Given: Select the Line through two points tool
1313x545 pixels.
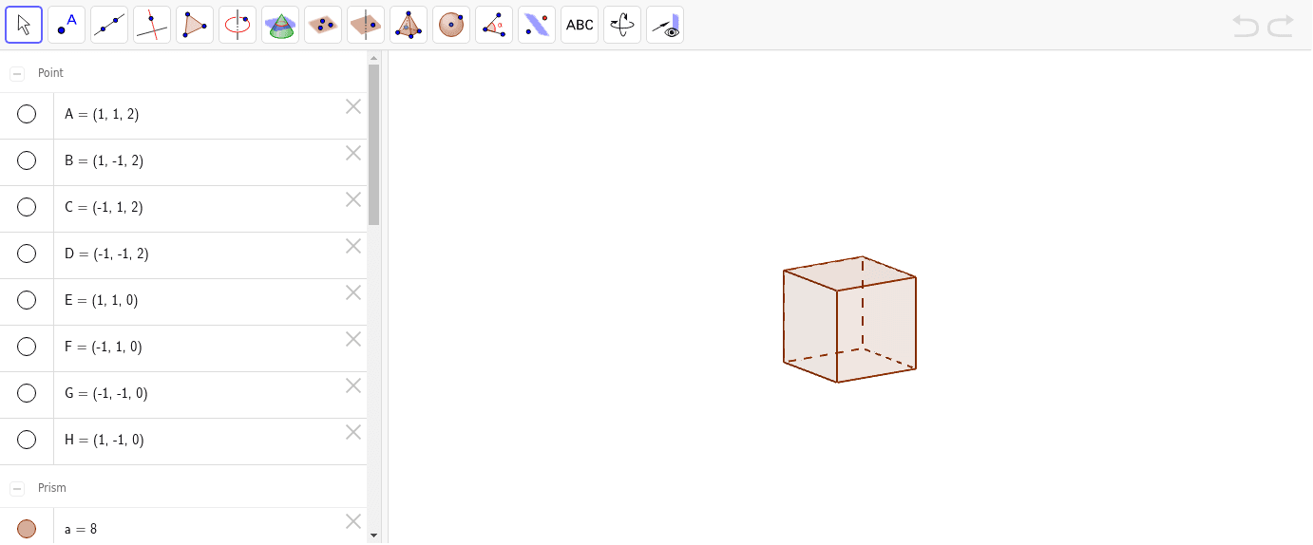Looking at the screenshot, I should point(109,25).
